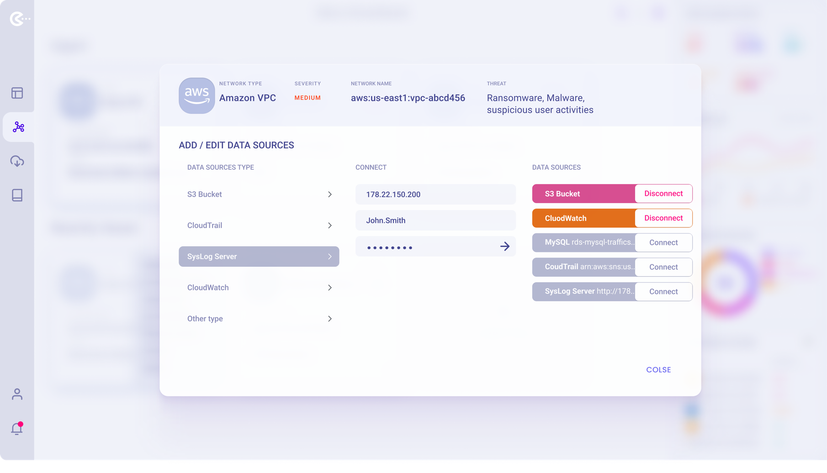The width and height of the screenshot is (827, 473).
Task: Select SysLog Server source type
Action: point(259,257)
